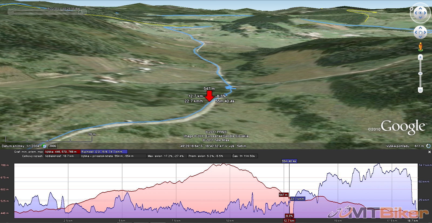The height and width of the screenshot is (223, 432).
Task: Click the 547 m elevation label on the graph
Action: [x=283, y=195]
